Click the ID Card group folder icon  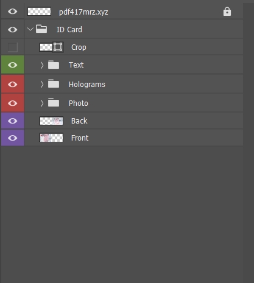(41, 29)
